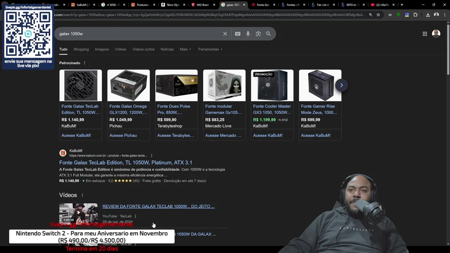
Task: Open options for the Patrocinado section
Action: (x=84, y=63)
